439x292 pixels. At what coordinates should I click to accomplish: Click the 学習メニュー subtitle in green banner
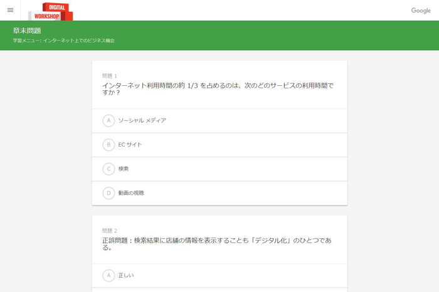point(63,41)
